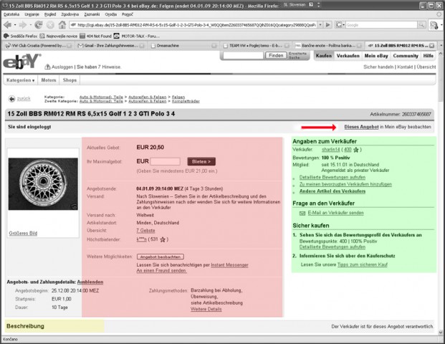Open the Orodja menu

[x=110, y=14]
